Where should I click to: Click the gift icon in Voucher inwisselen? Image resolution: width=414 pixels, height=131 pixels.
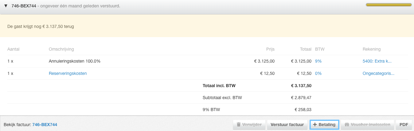tap(347, 125)
